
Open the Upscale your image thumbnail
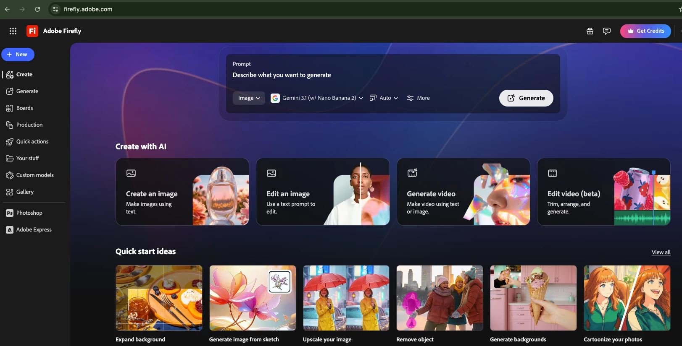(x=346, y=298)
